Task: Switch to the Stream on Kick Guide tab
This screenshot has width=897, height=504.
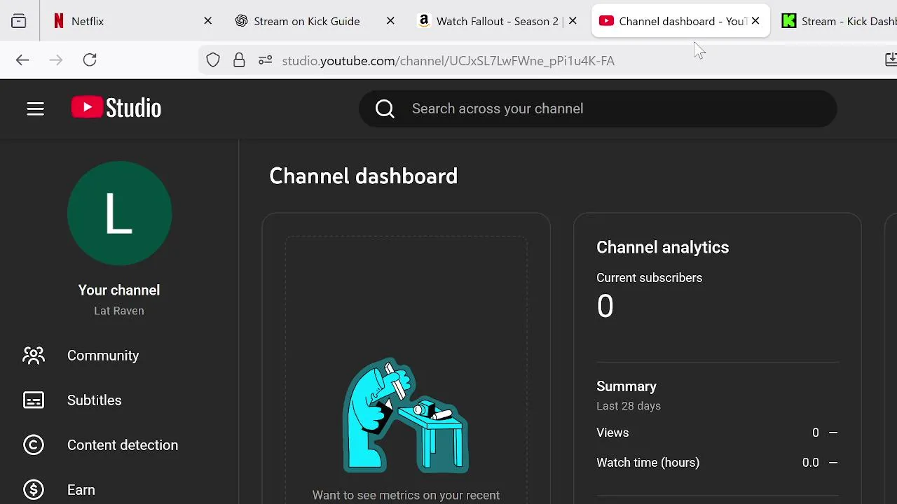Action: tap(306, 21)
